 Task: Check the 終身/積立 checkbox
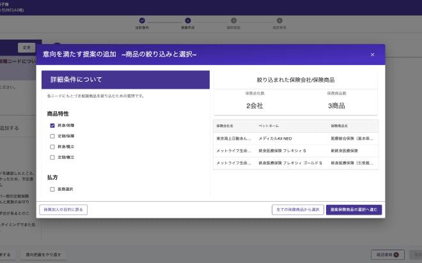tap(52, 147)
